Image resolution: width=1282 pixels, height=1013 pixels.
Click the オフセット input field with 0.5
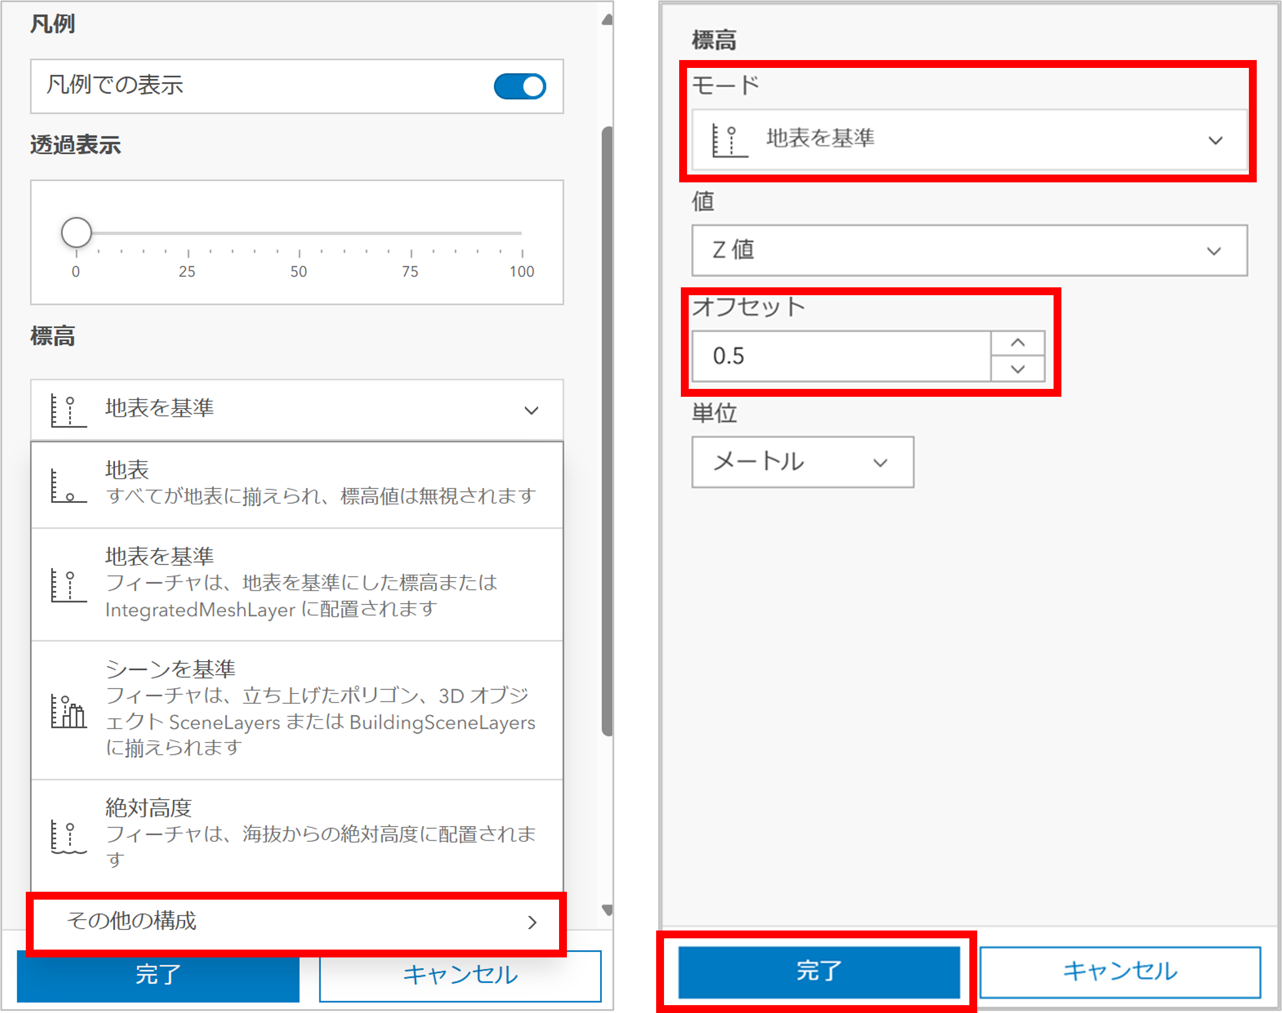coord(841,356)
